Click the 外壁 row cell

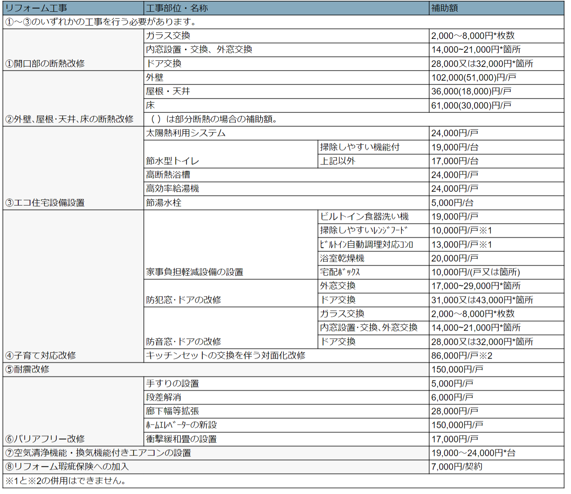(286, 77)
